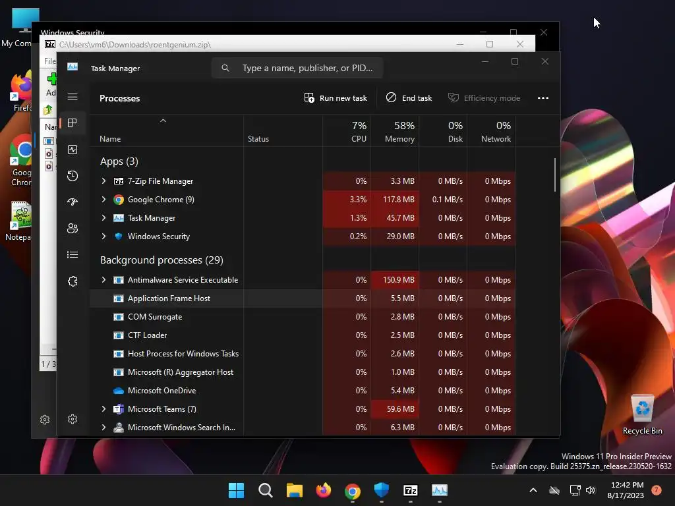Open the Details sidebar icon
675x506 pixels.
pyautogui.click(x=73, y=255)
